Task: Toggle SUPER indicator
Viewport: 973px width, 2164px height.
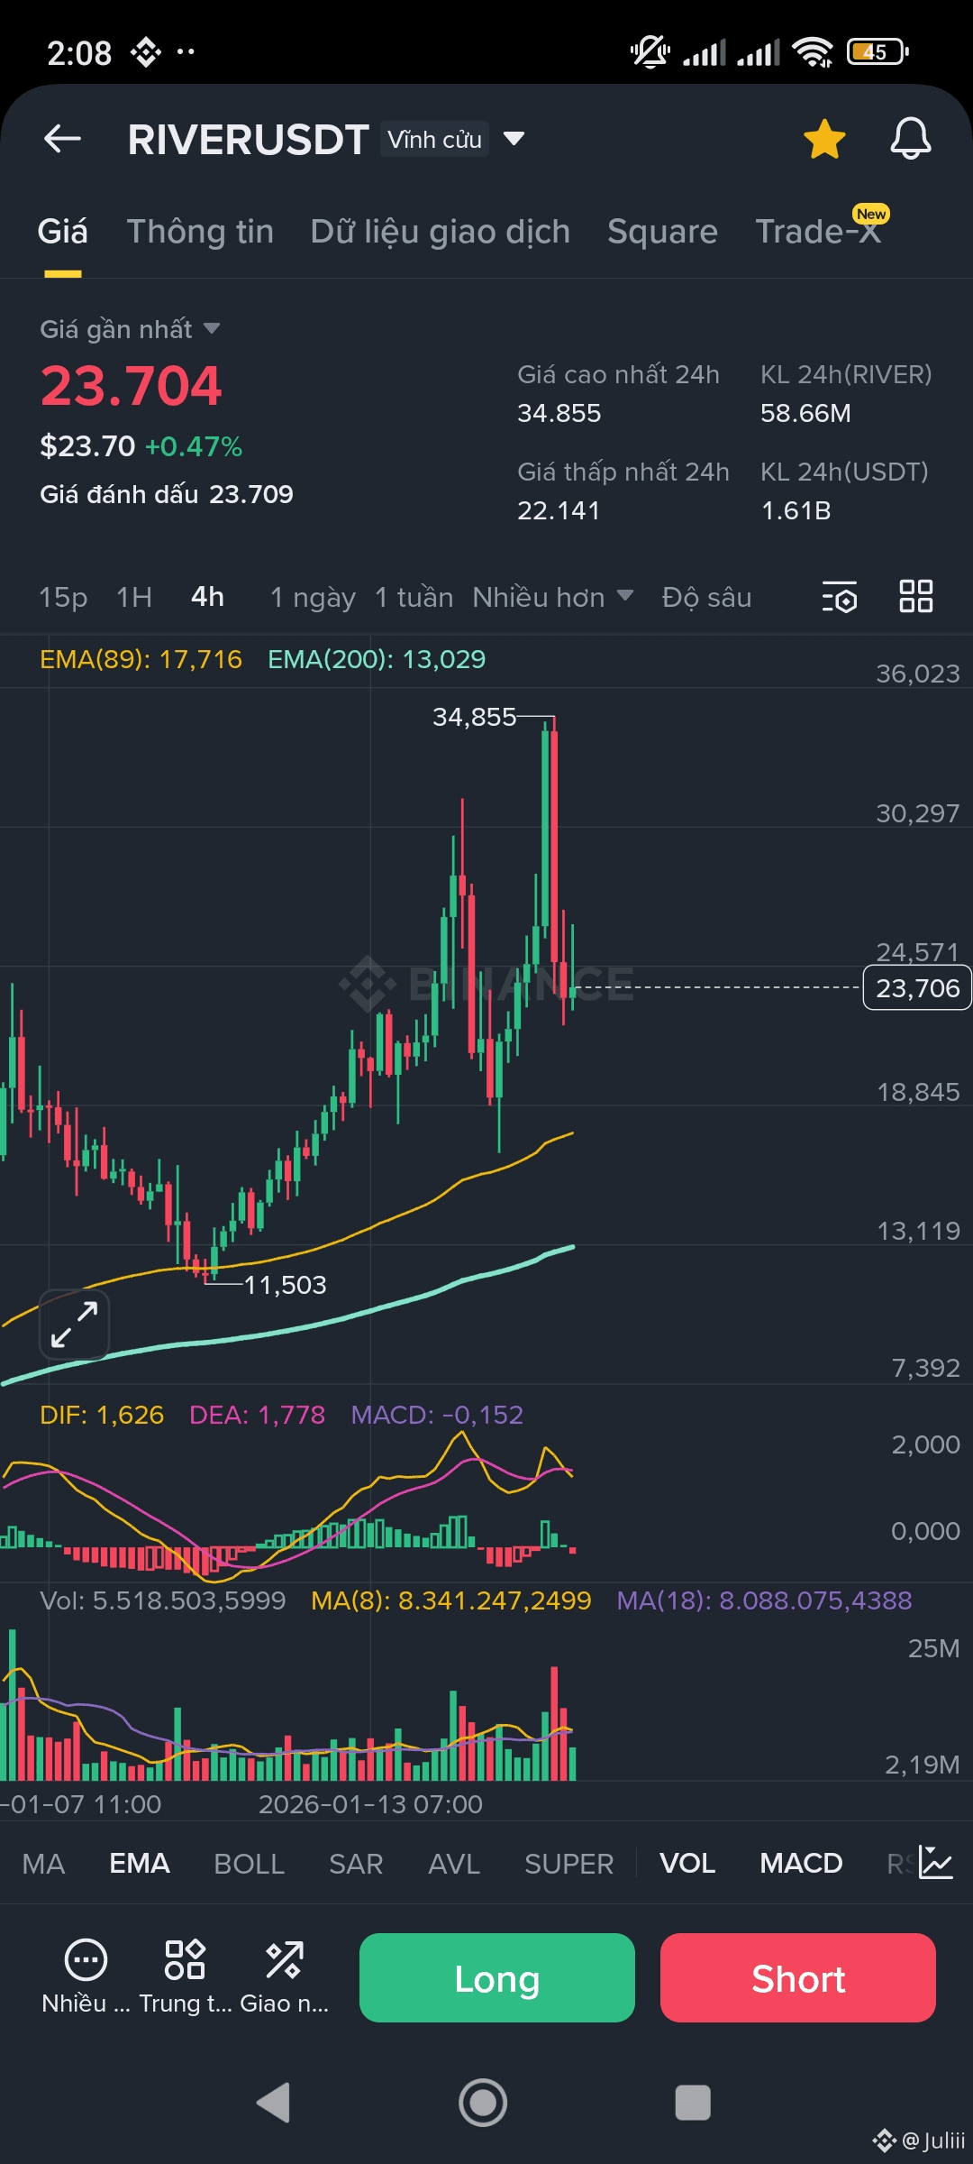Action: pos(568,1863)
